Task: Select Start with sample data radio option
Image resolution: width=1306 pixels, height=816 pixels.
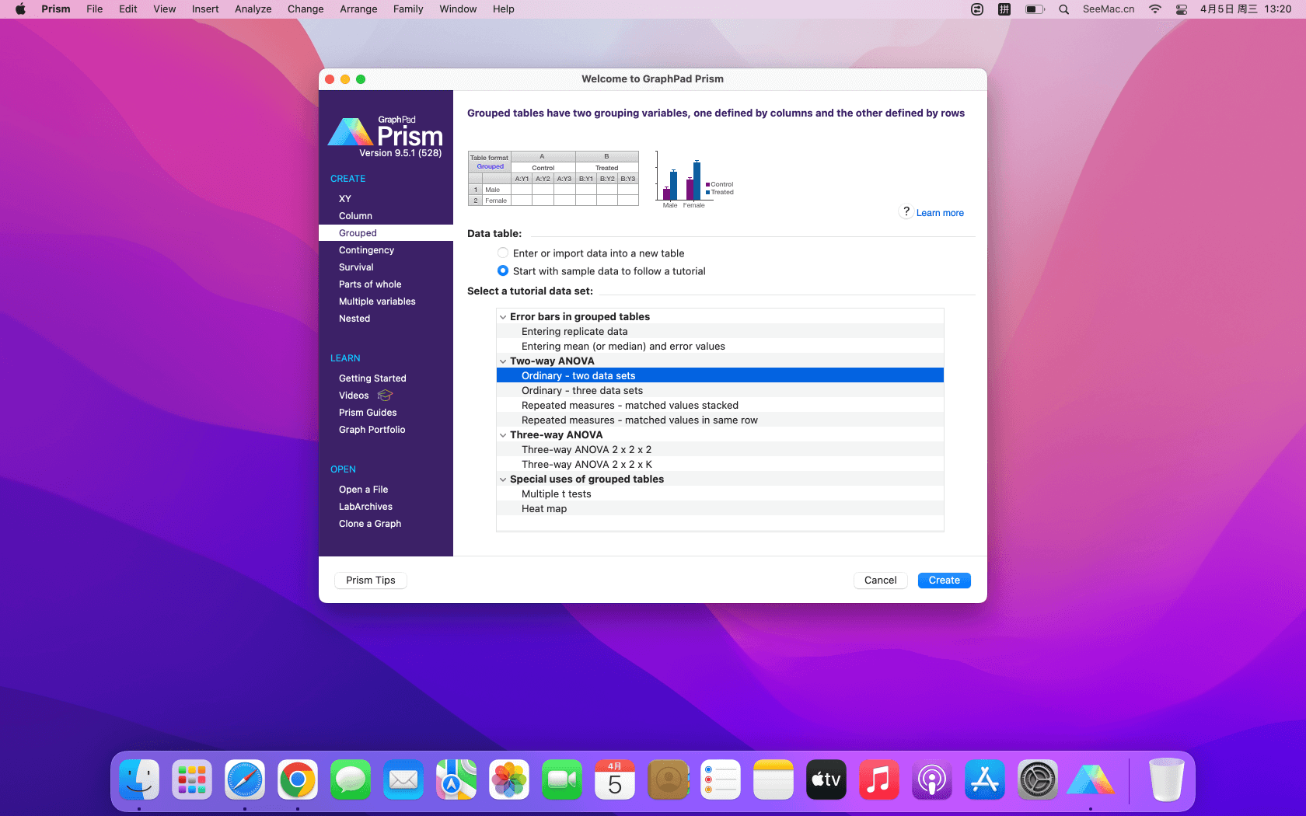Action: [x=503, y=271]
